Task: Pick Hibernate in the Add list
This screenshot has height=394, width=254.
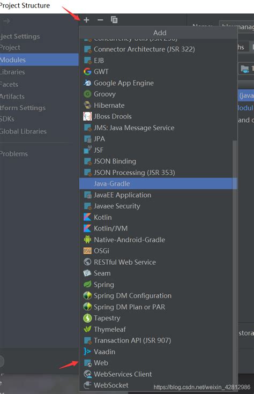Action: point(159,105)
